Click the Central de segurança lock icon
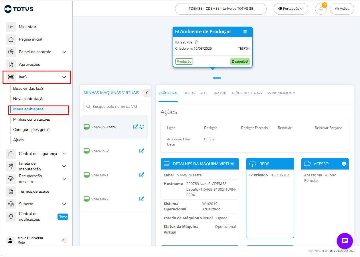This screenshot has width=360, height=257. [11, 154]
